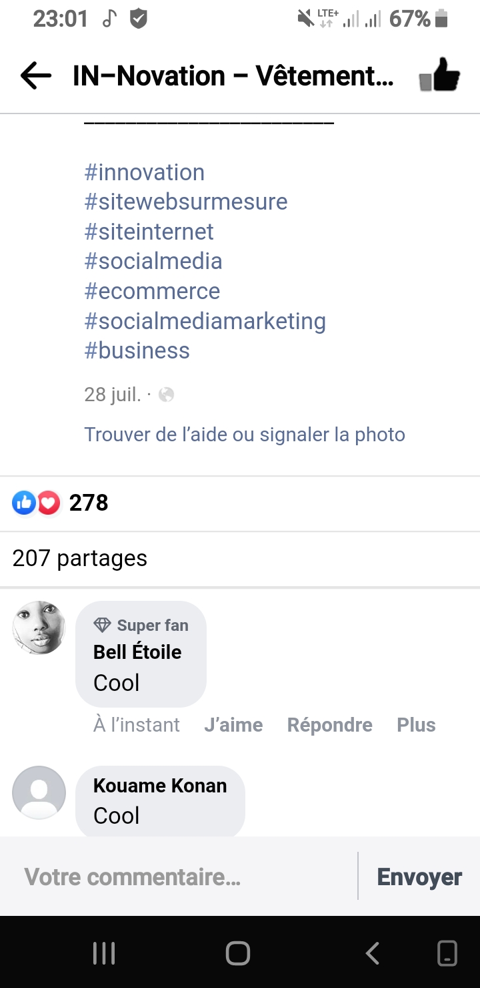Focus the Votre commentaire input field
Viewport: 480px width, 988px height.
click(180, 877)
